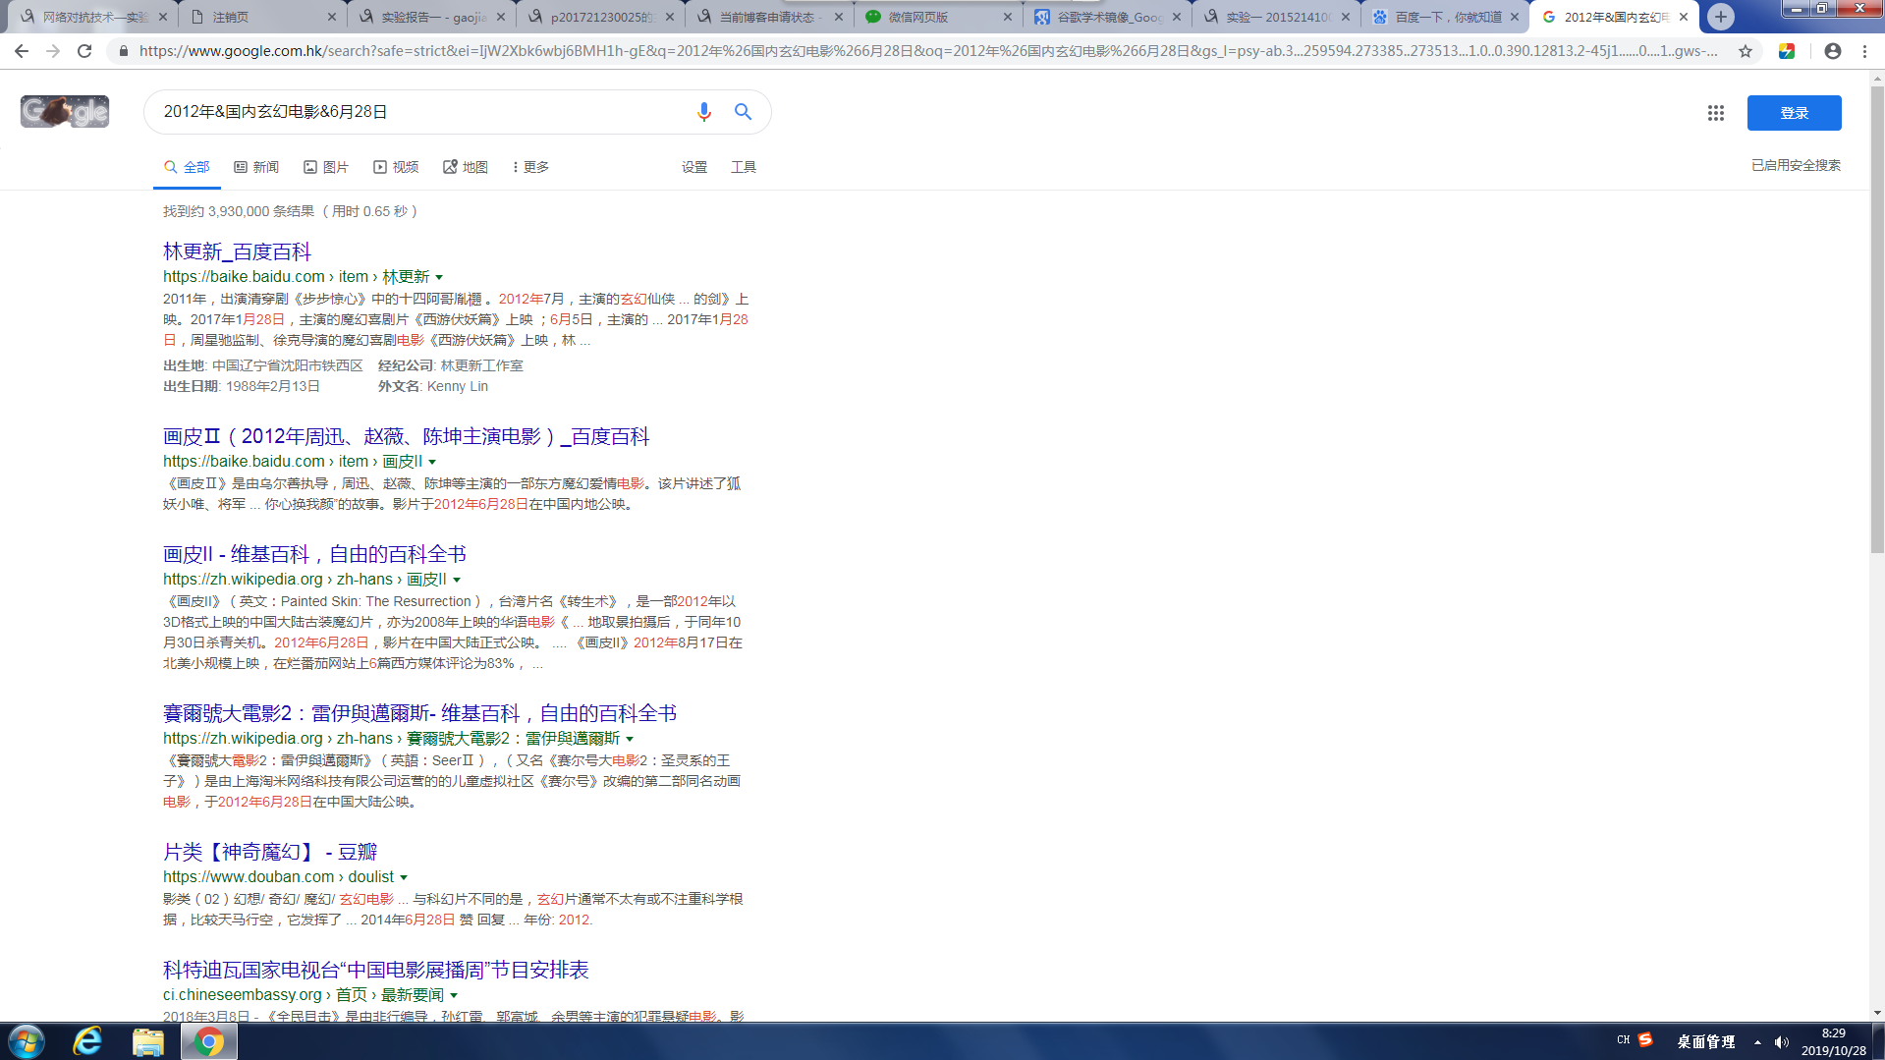Click the colorful extension icon in toolbar
Viewport: 1885px width, 1060px height.
[x=1787, y=51]
